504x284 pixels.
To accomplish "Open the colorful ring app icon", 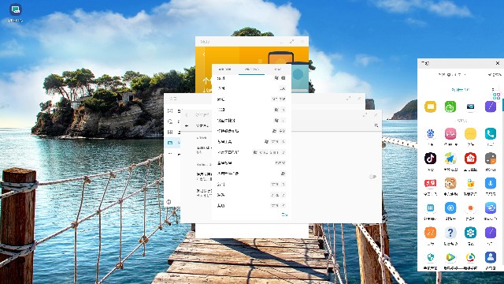I will [x=470, y=257].
